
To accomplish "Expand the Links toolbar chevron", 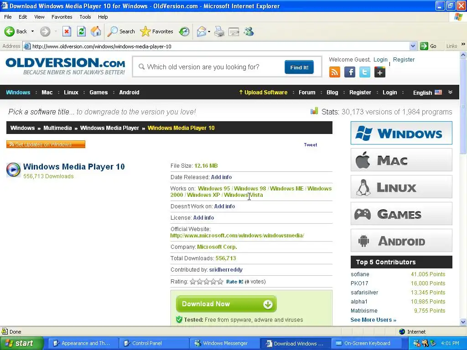I will click(x=463, y=44).
